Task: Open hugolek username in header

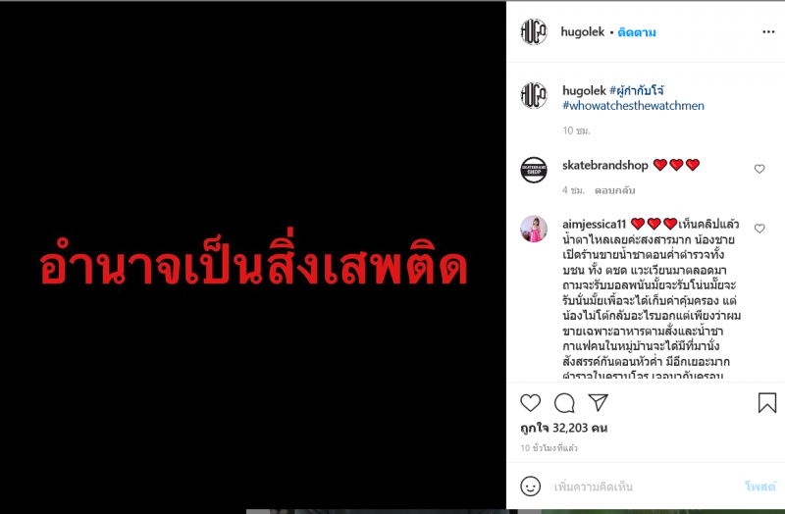Action: (x=583, y=32)
